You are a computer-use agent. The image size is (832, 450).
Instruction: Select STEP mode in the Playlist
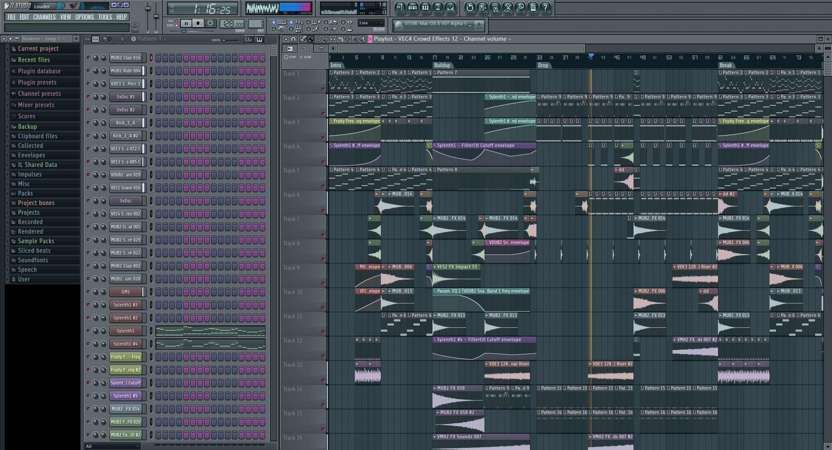286,57
